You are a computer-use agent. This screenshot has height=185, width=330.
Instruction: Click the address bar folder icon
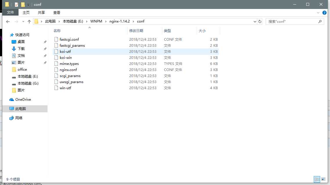pos(37,21)
